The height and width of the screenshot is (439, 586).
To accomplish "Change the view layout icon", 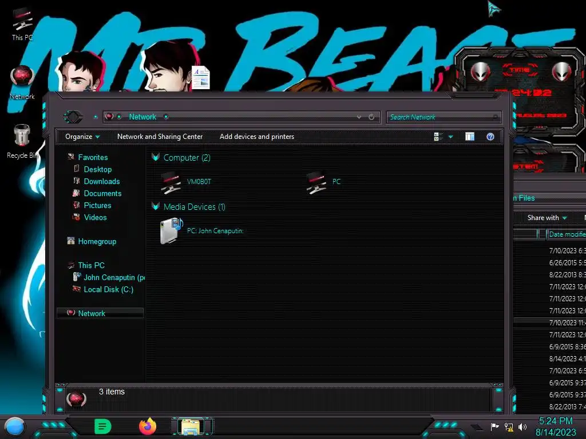I will (438, 137).
